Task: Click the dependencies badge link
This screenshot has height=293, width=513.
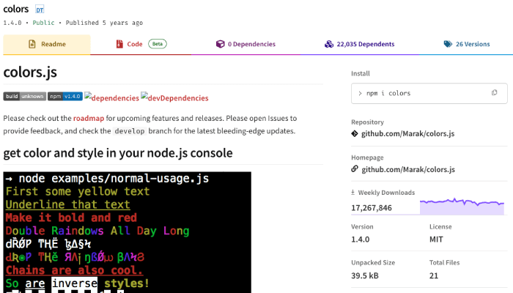Action: 111,97
